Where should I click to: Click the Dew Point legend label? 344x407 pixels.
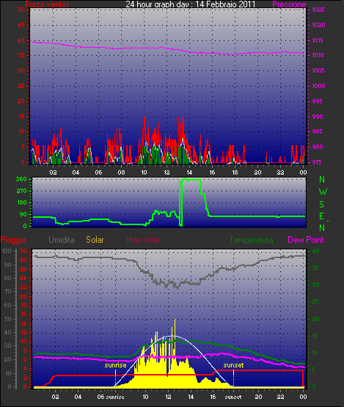pos(306,240)
